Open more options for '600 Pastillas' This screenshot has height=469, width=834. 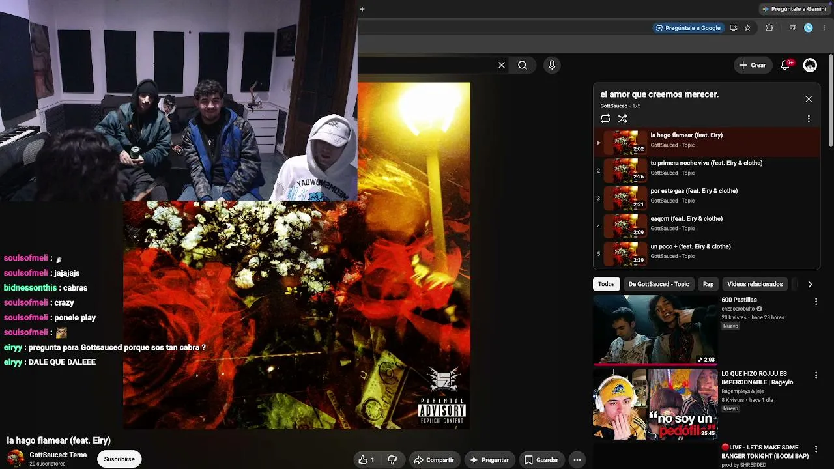click(816, 302)
